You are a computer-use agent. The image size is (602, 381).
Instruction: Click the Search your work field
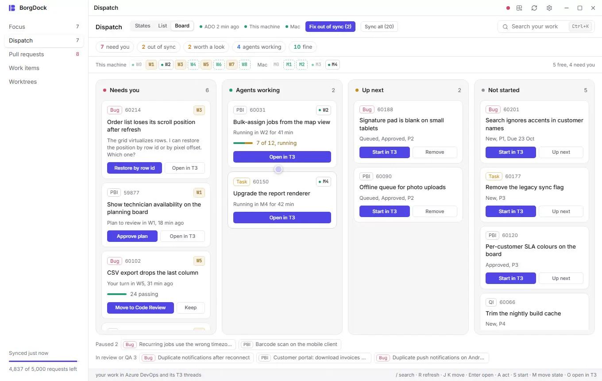tap(546, 27)
